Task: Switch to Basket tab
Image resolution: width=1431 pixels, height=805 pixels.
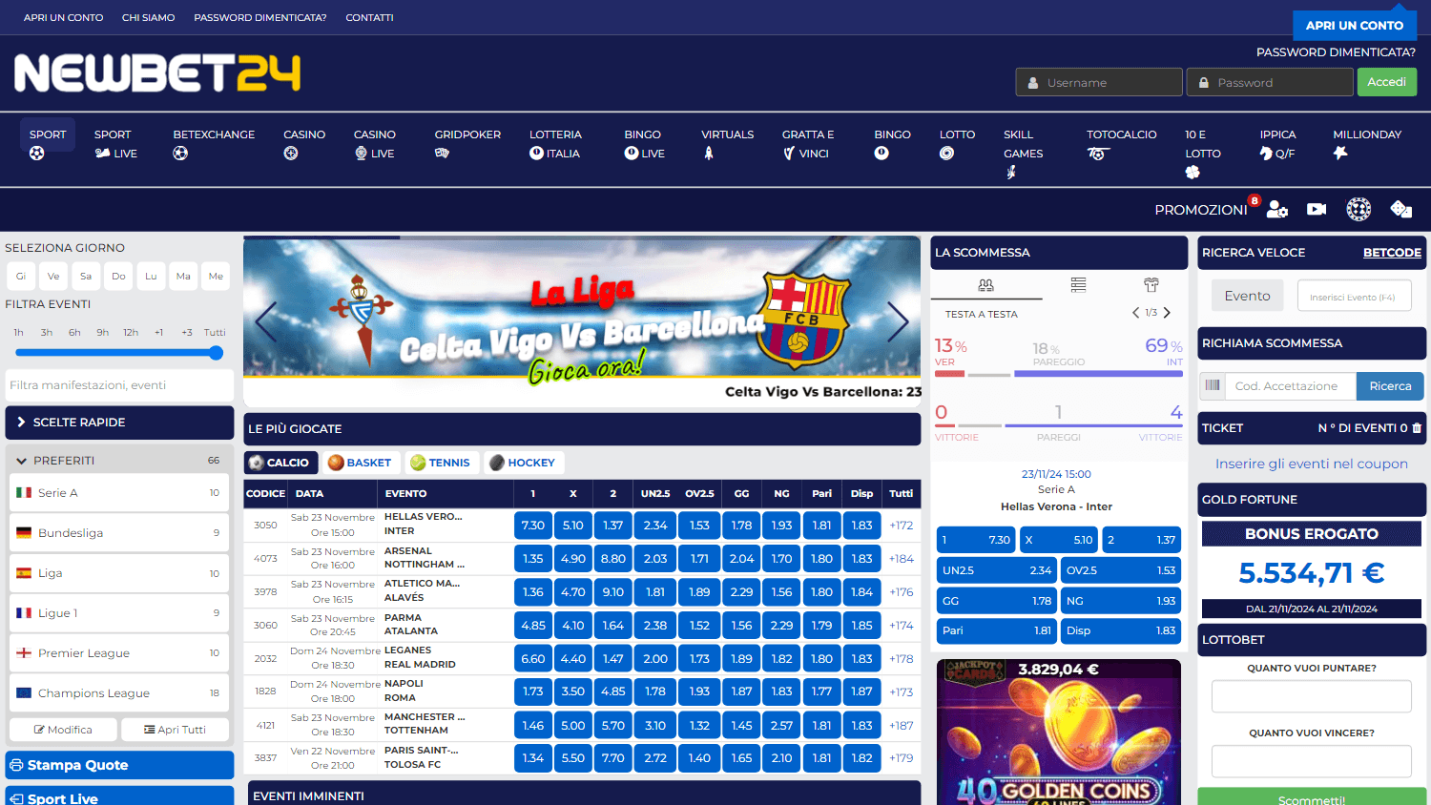Action: coord(360,463)
